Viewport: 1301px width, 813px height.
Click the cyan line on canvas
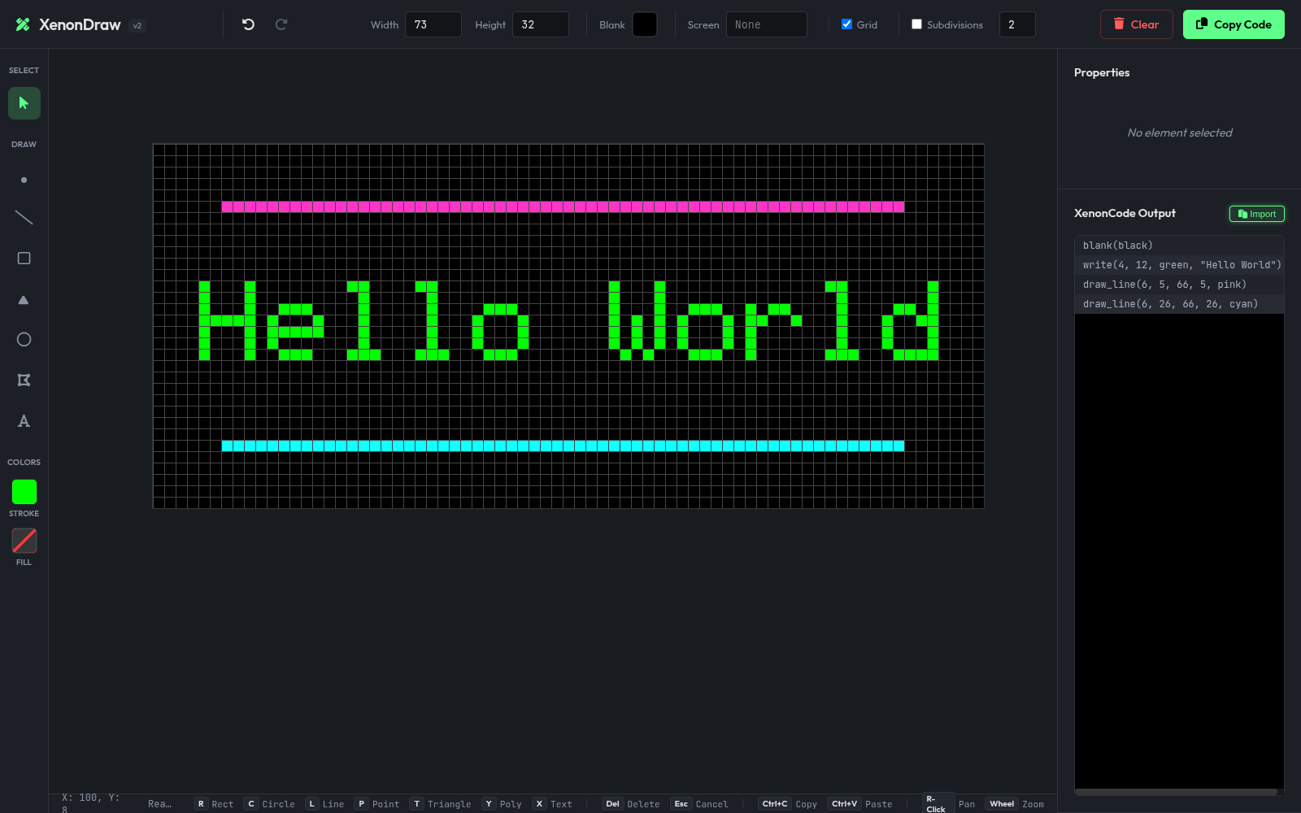tap(563, 446)
